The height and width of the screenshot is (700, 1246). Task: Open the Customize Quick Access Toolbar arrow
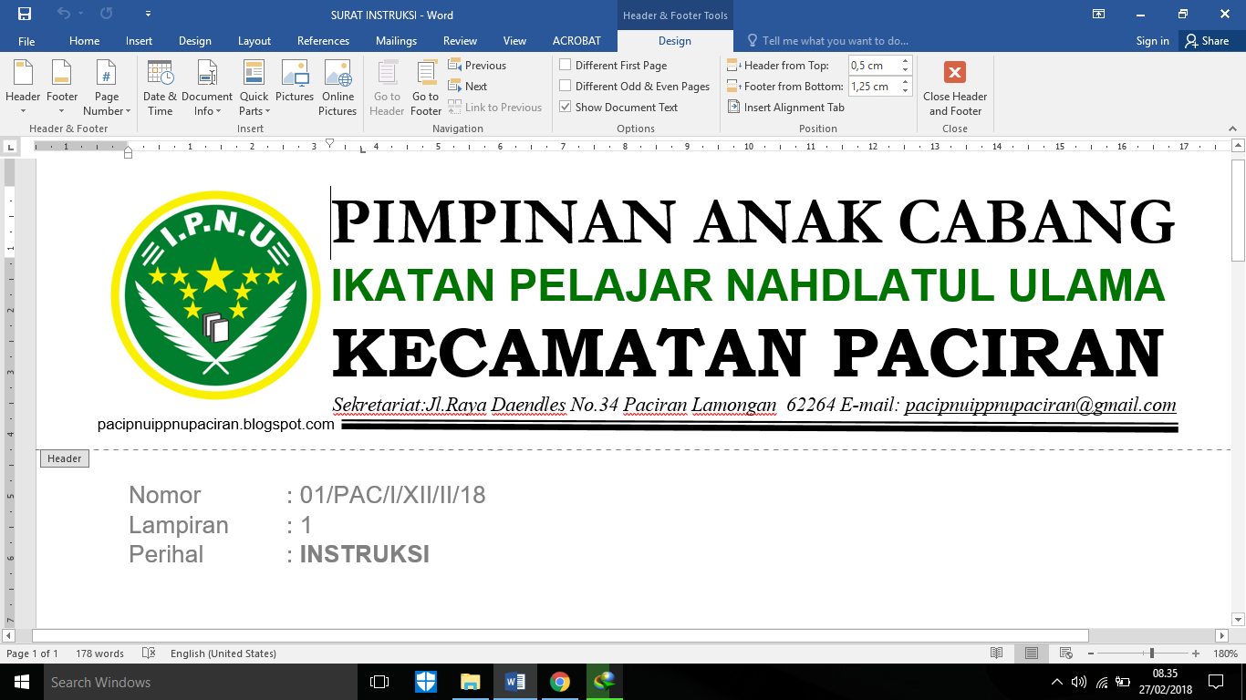point(148,15)
